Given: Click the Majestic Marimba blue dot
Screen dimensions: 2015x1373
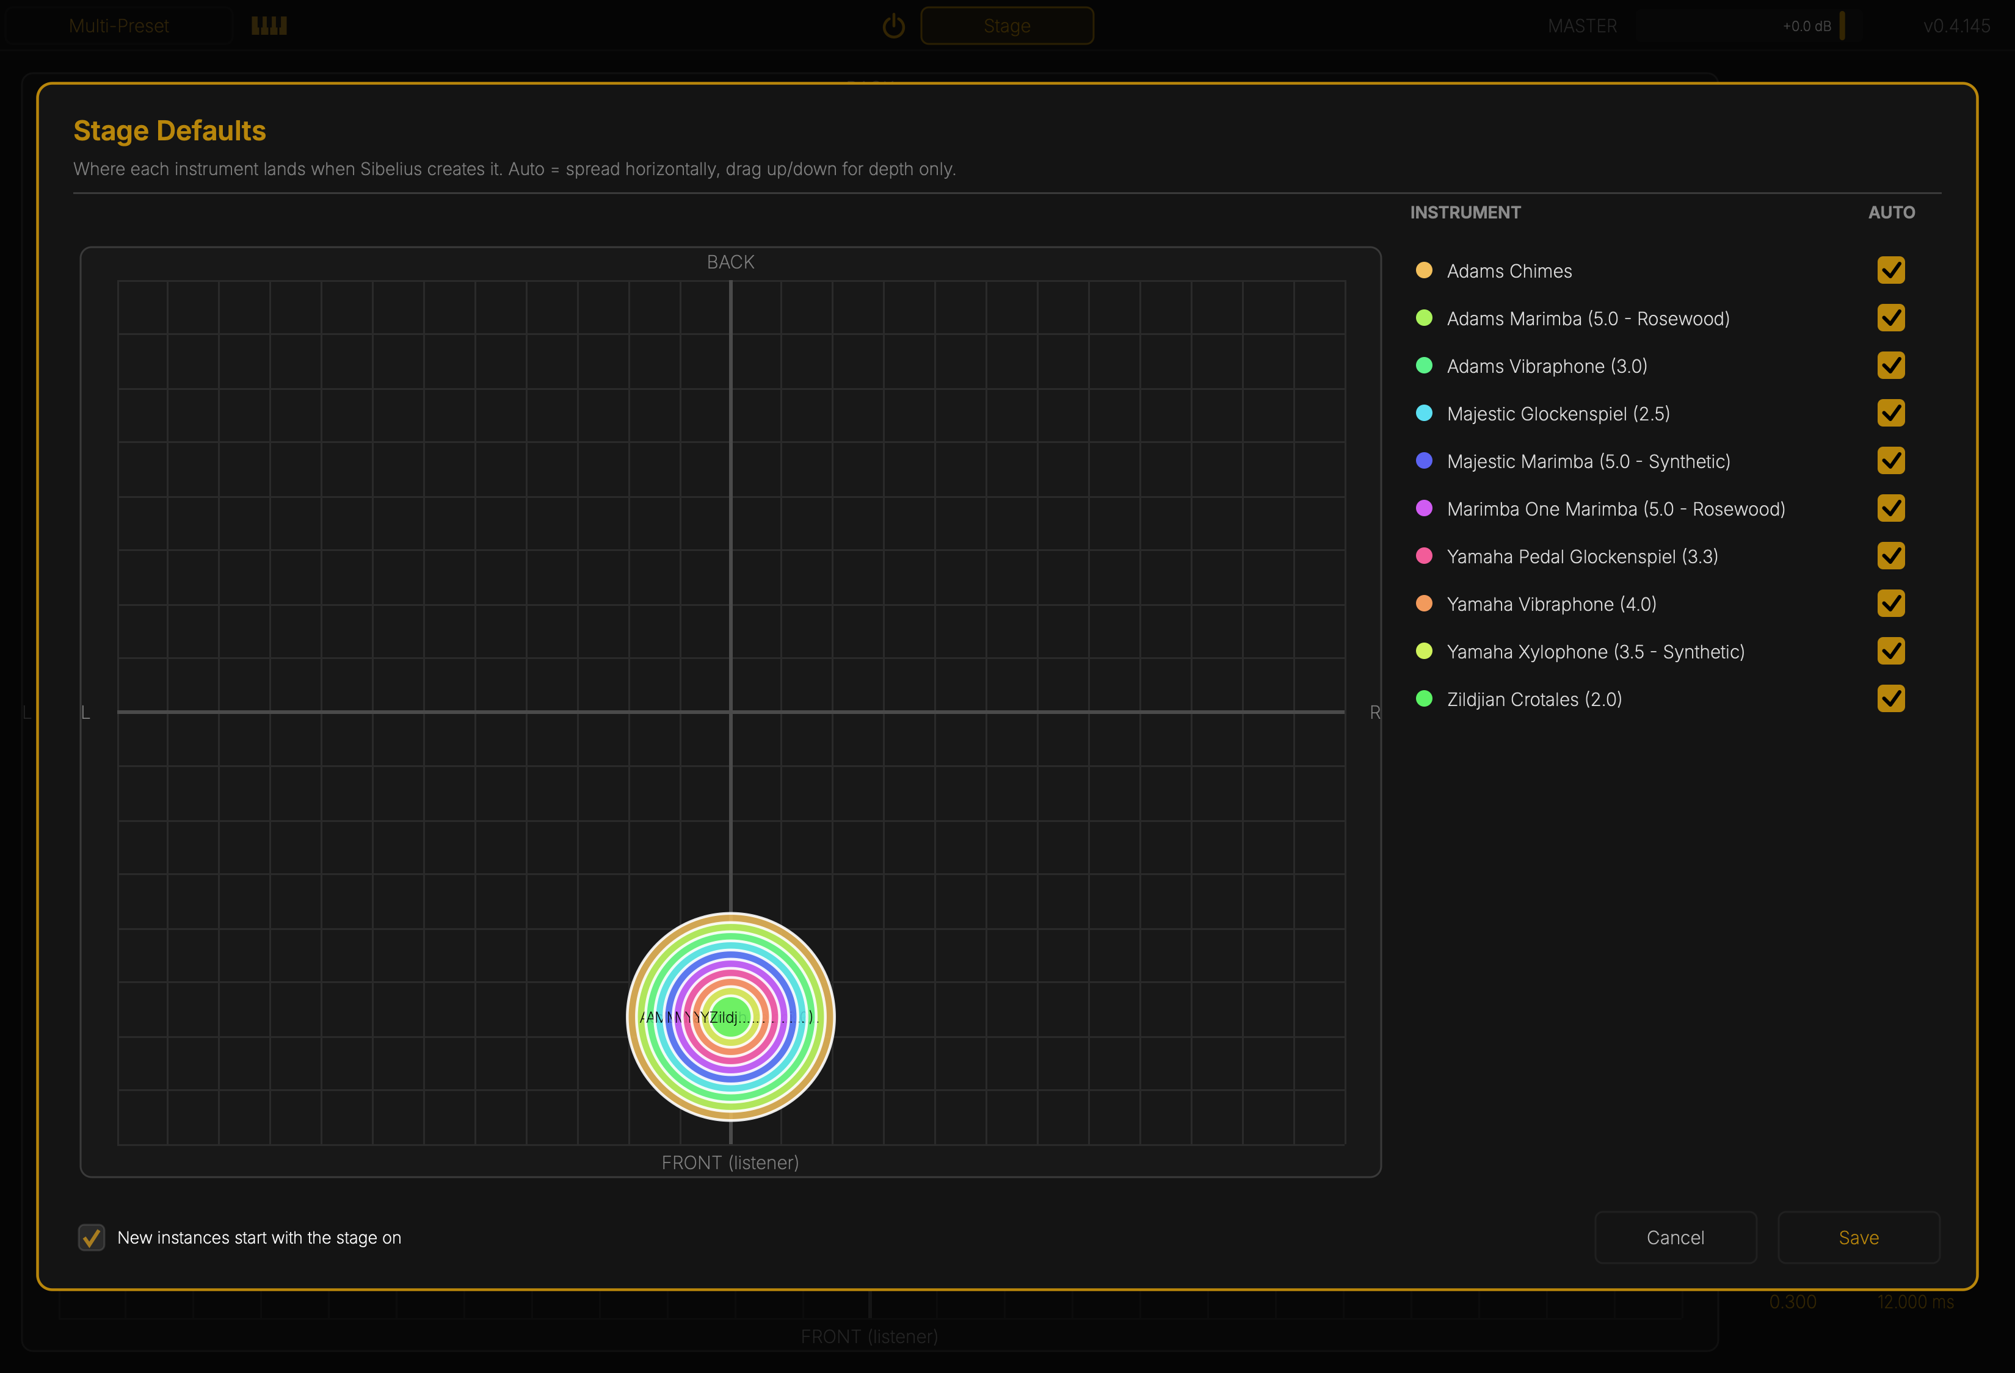Looking at the screenshot, I should click(x=1424, y=461).
